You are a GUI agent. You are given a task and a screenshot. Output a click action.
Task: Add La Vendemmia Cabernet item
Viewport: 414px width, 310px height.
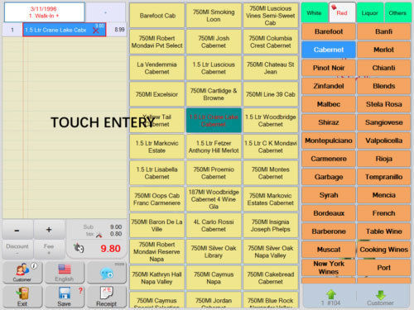point(157,68)
